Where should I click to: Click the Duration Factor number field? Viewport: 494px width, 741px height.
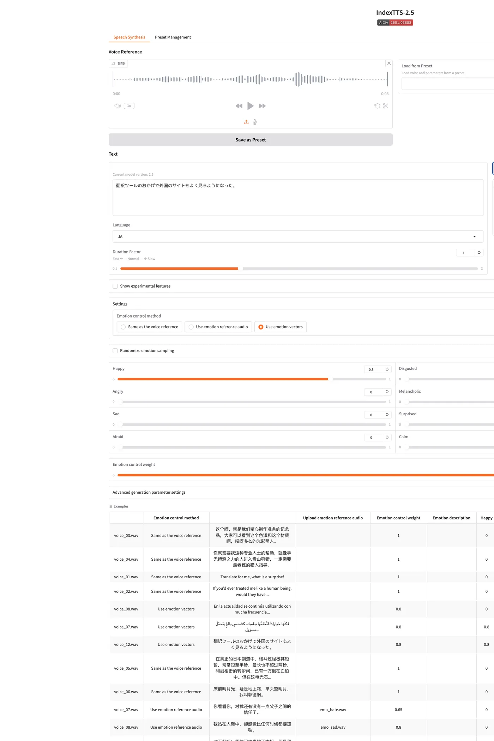[x=465, y=253]
